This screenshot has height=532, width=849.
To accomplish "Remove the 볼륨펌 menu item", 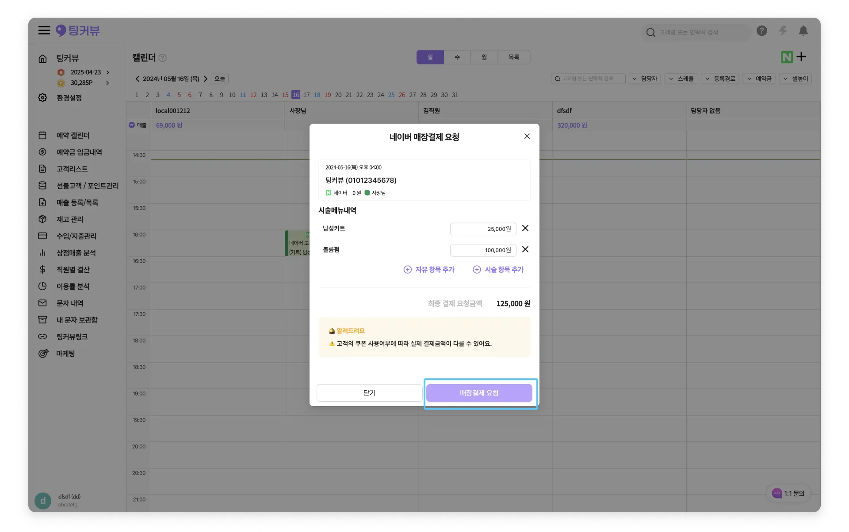I will [x=525, y=249].
